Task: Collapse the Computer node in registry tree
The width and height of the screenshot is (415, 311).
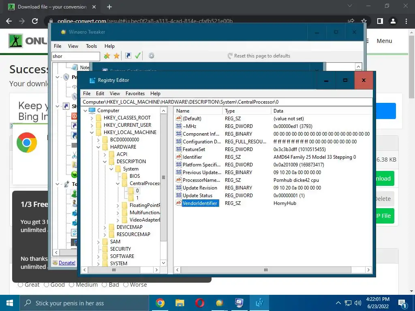Action: (x=85, y=111)
